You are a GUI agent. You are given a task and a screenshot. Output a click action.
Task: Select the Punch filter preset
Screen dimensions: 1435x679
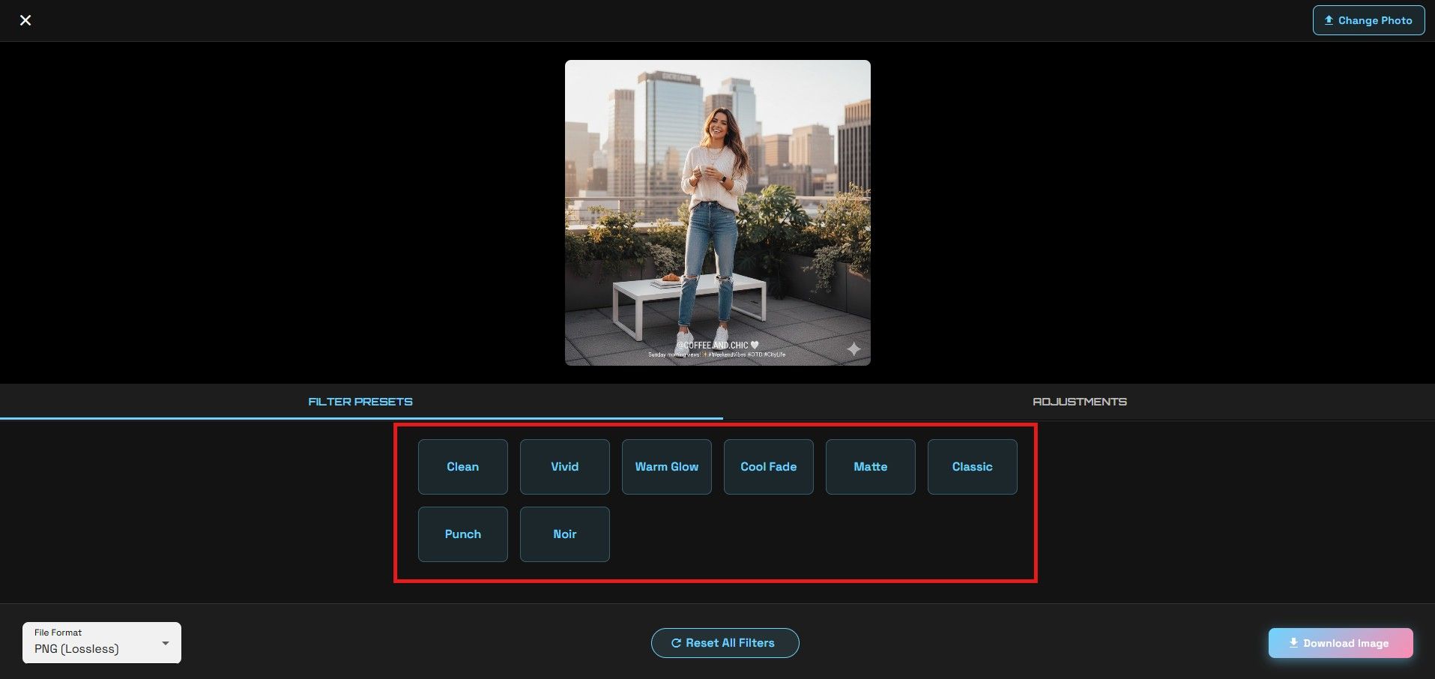pos(462,534)
